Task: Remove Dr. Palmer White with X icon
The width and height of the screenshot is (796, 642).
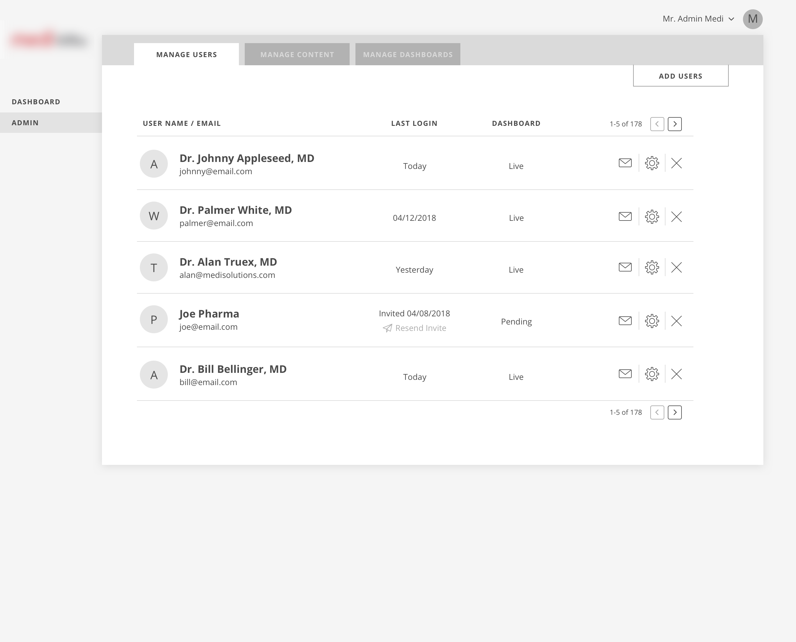Action: tap(677, 217)
